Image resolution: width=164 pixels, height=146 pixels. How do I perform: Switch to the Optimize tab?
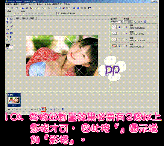pyautogui.click(x=26, y=18)
